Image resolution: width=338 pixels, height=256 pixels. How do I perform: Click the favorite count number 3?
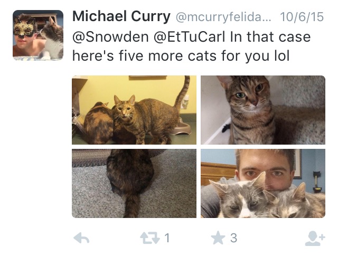pyautogui.click(x=233, y=238)
